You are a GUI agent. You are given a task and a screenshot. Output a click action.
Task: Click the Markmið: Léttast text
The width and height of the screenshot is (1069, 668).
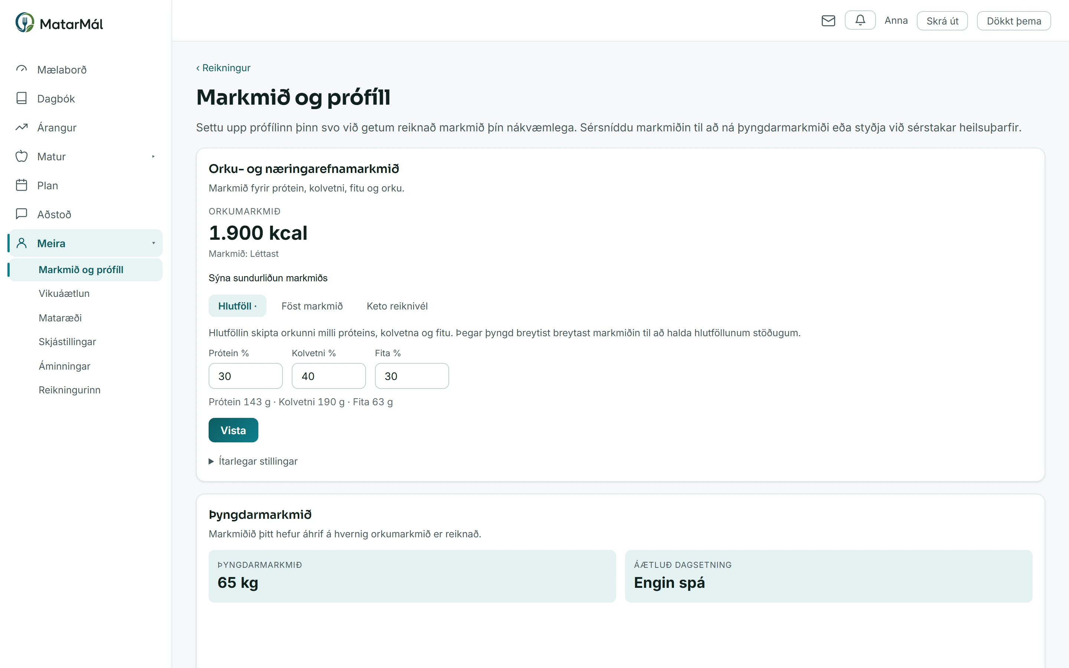coord(243,253)
